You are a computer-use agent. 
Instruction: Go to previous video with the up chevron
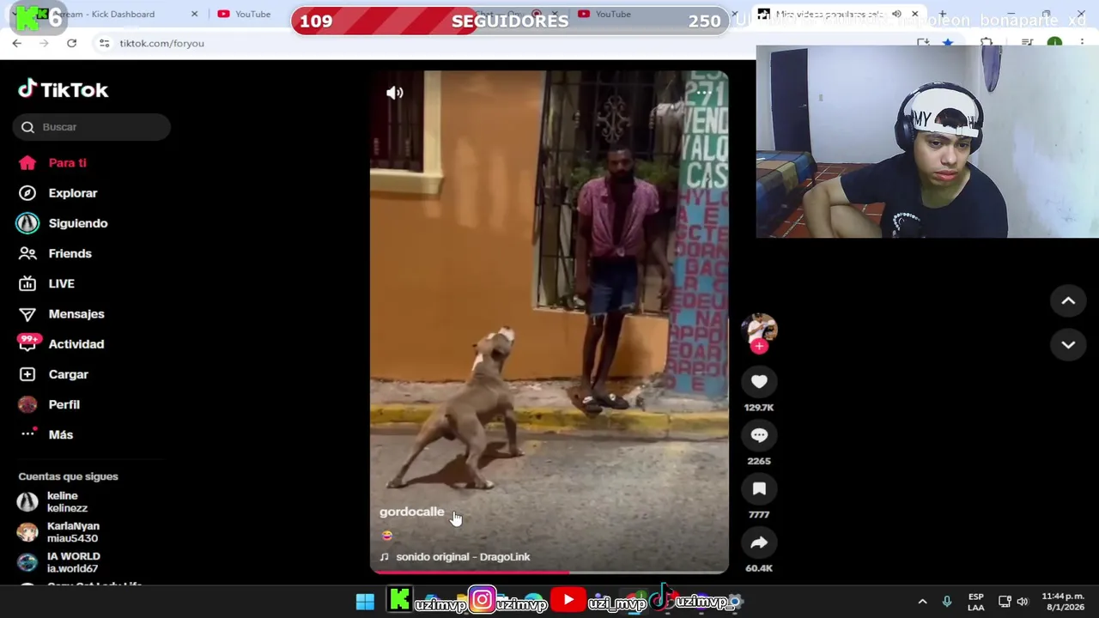coord(1068,301)
